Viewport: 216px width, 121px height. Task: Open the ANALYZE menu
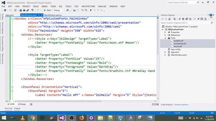102,6
